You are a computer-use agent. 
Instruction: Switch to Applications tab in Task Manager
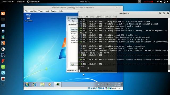[72, 24]
